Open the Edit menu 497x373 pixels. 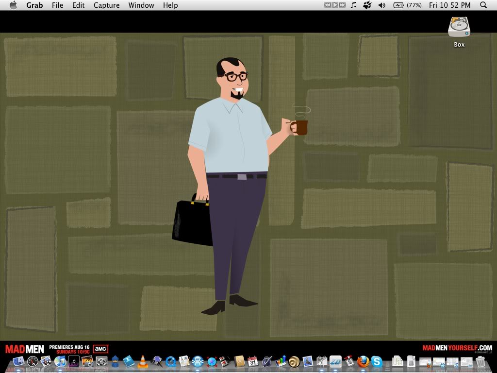pyautogui.click(x=78, y=5)
